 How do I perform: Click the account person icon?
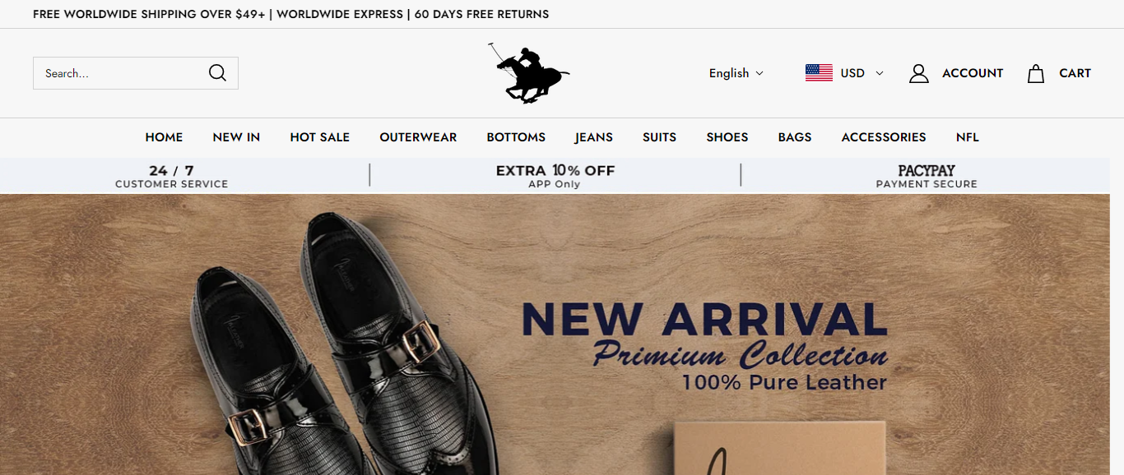click(919, 73)
